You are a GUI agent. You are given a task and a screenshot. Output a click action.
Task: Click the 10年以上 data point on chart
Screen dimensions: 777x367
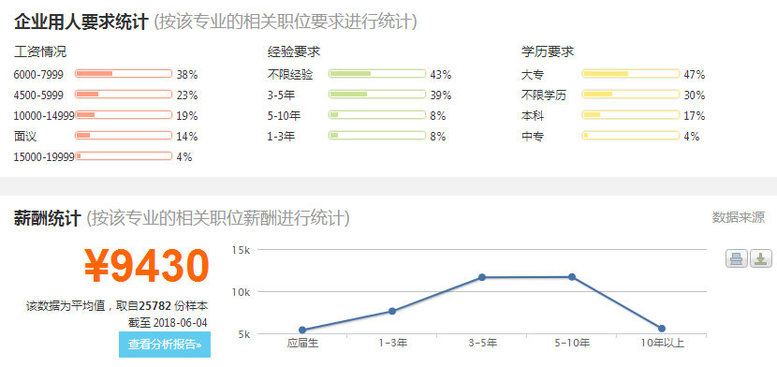[662, 329]
